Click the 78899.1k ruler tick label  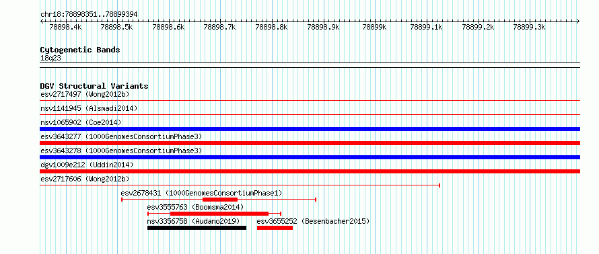coord(426,27)
